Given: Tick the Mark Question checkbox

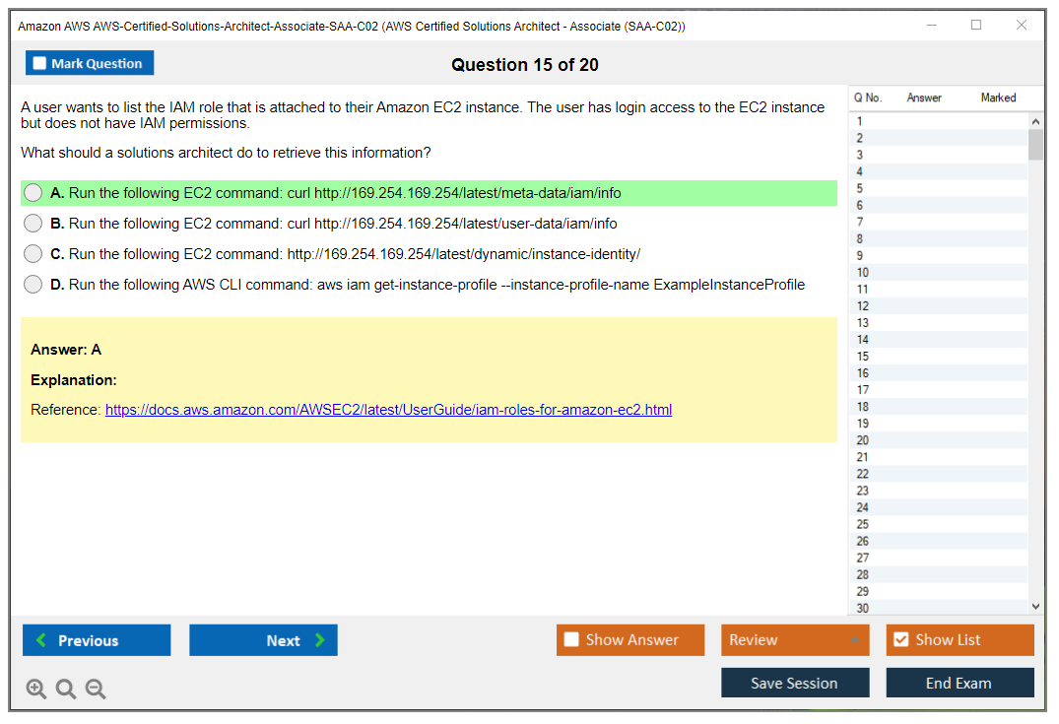Looking at the screenshot, I should (x=40, y=64).
